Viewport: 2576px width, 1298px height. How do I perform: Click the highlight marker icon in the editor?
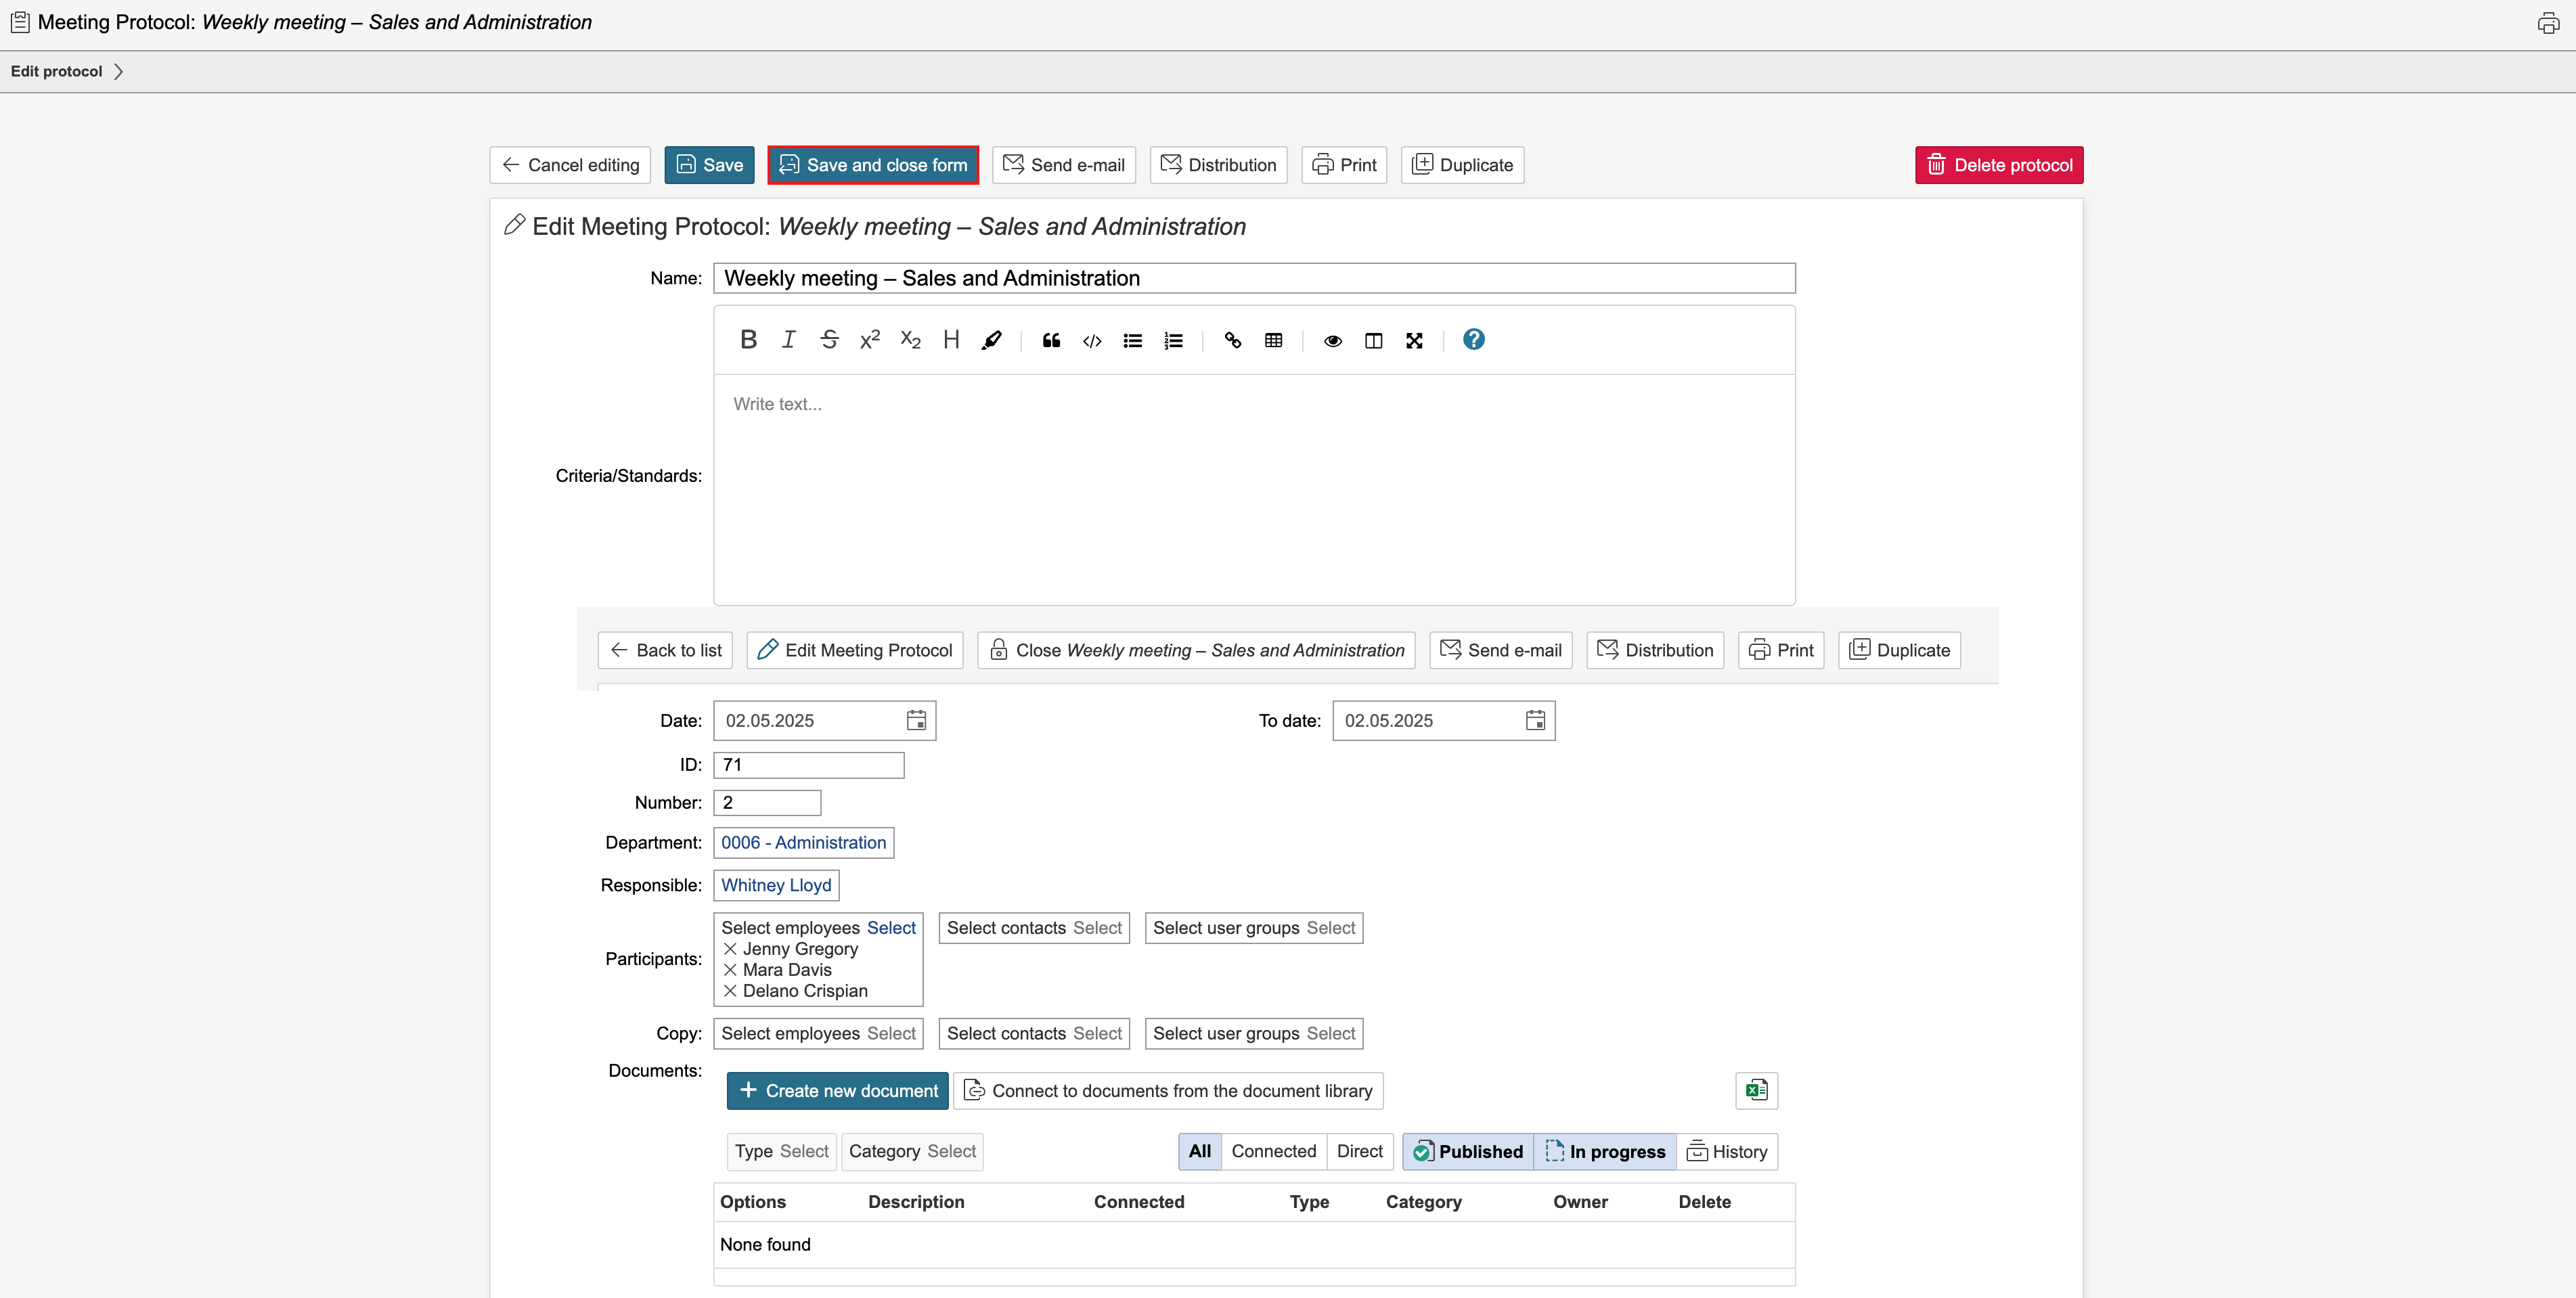[x=991, y=341]
